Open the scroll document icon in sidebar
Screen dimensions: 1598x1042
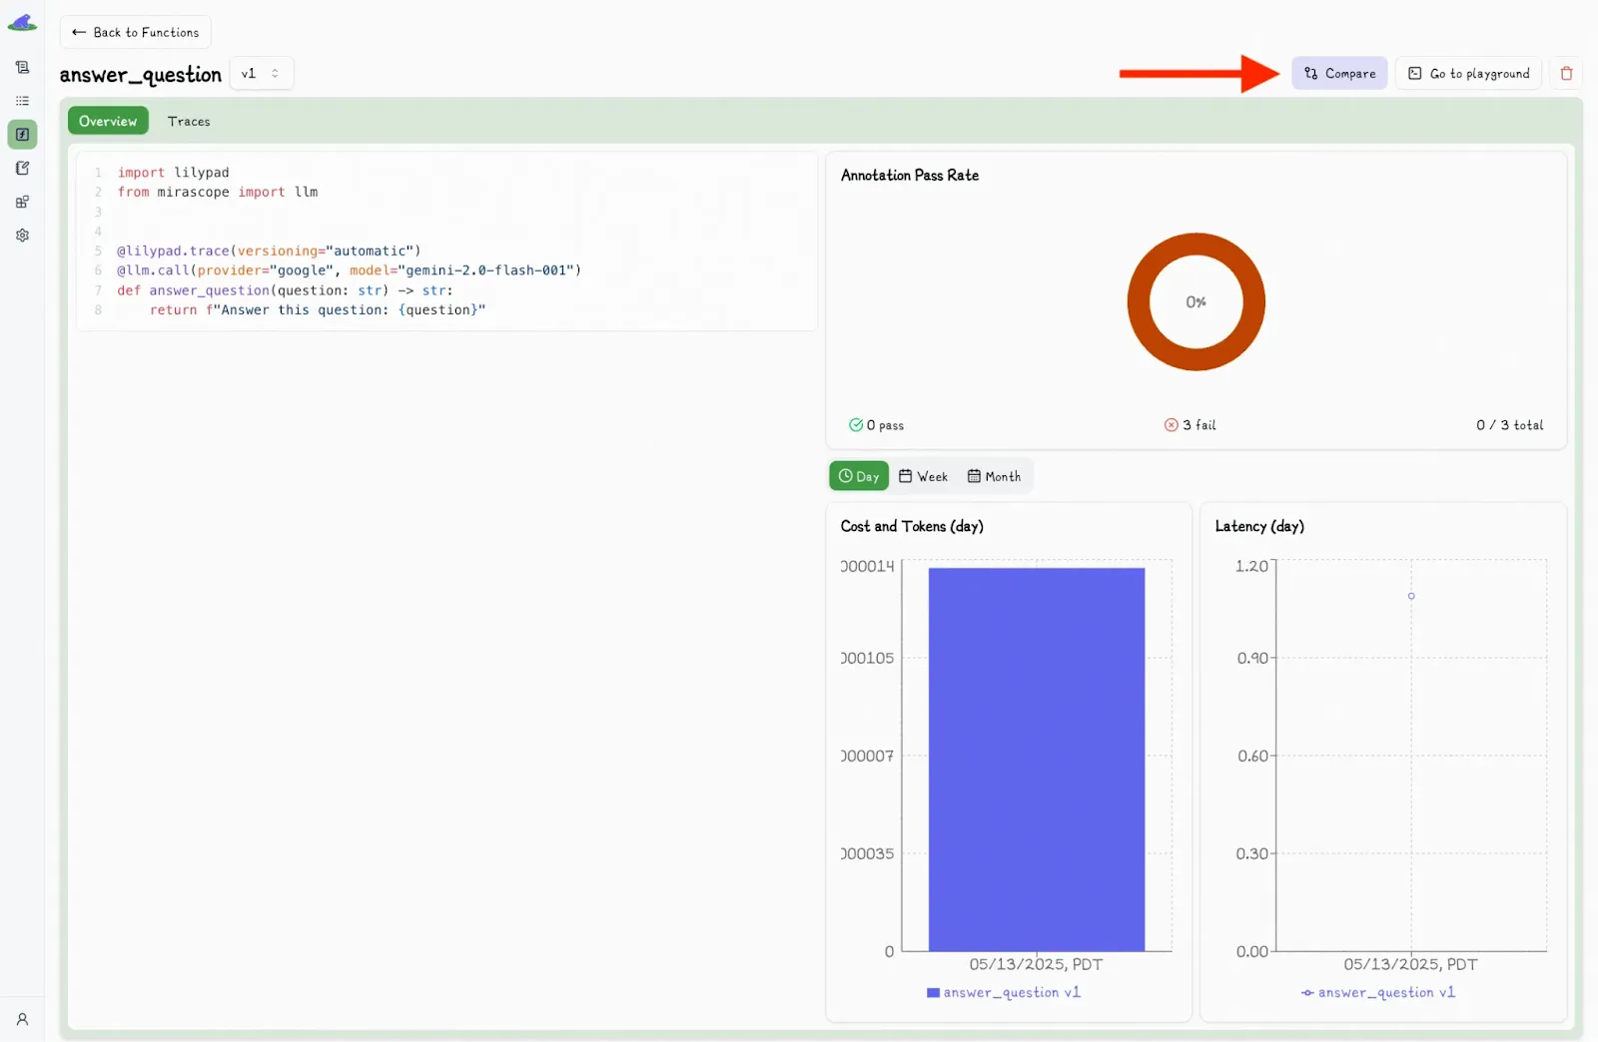[22, 67]
